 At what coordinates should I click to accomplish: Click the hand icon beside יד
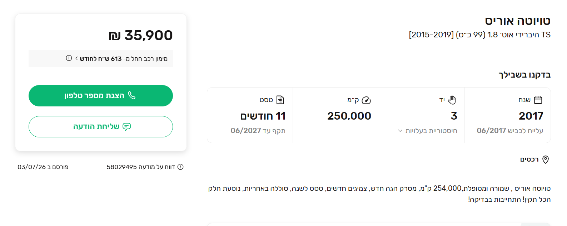[452, 100]
